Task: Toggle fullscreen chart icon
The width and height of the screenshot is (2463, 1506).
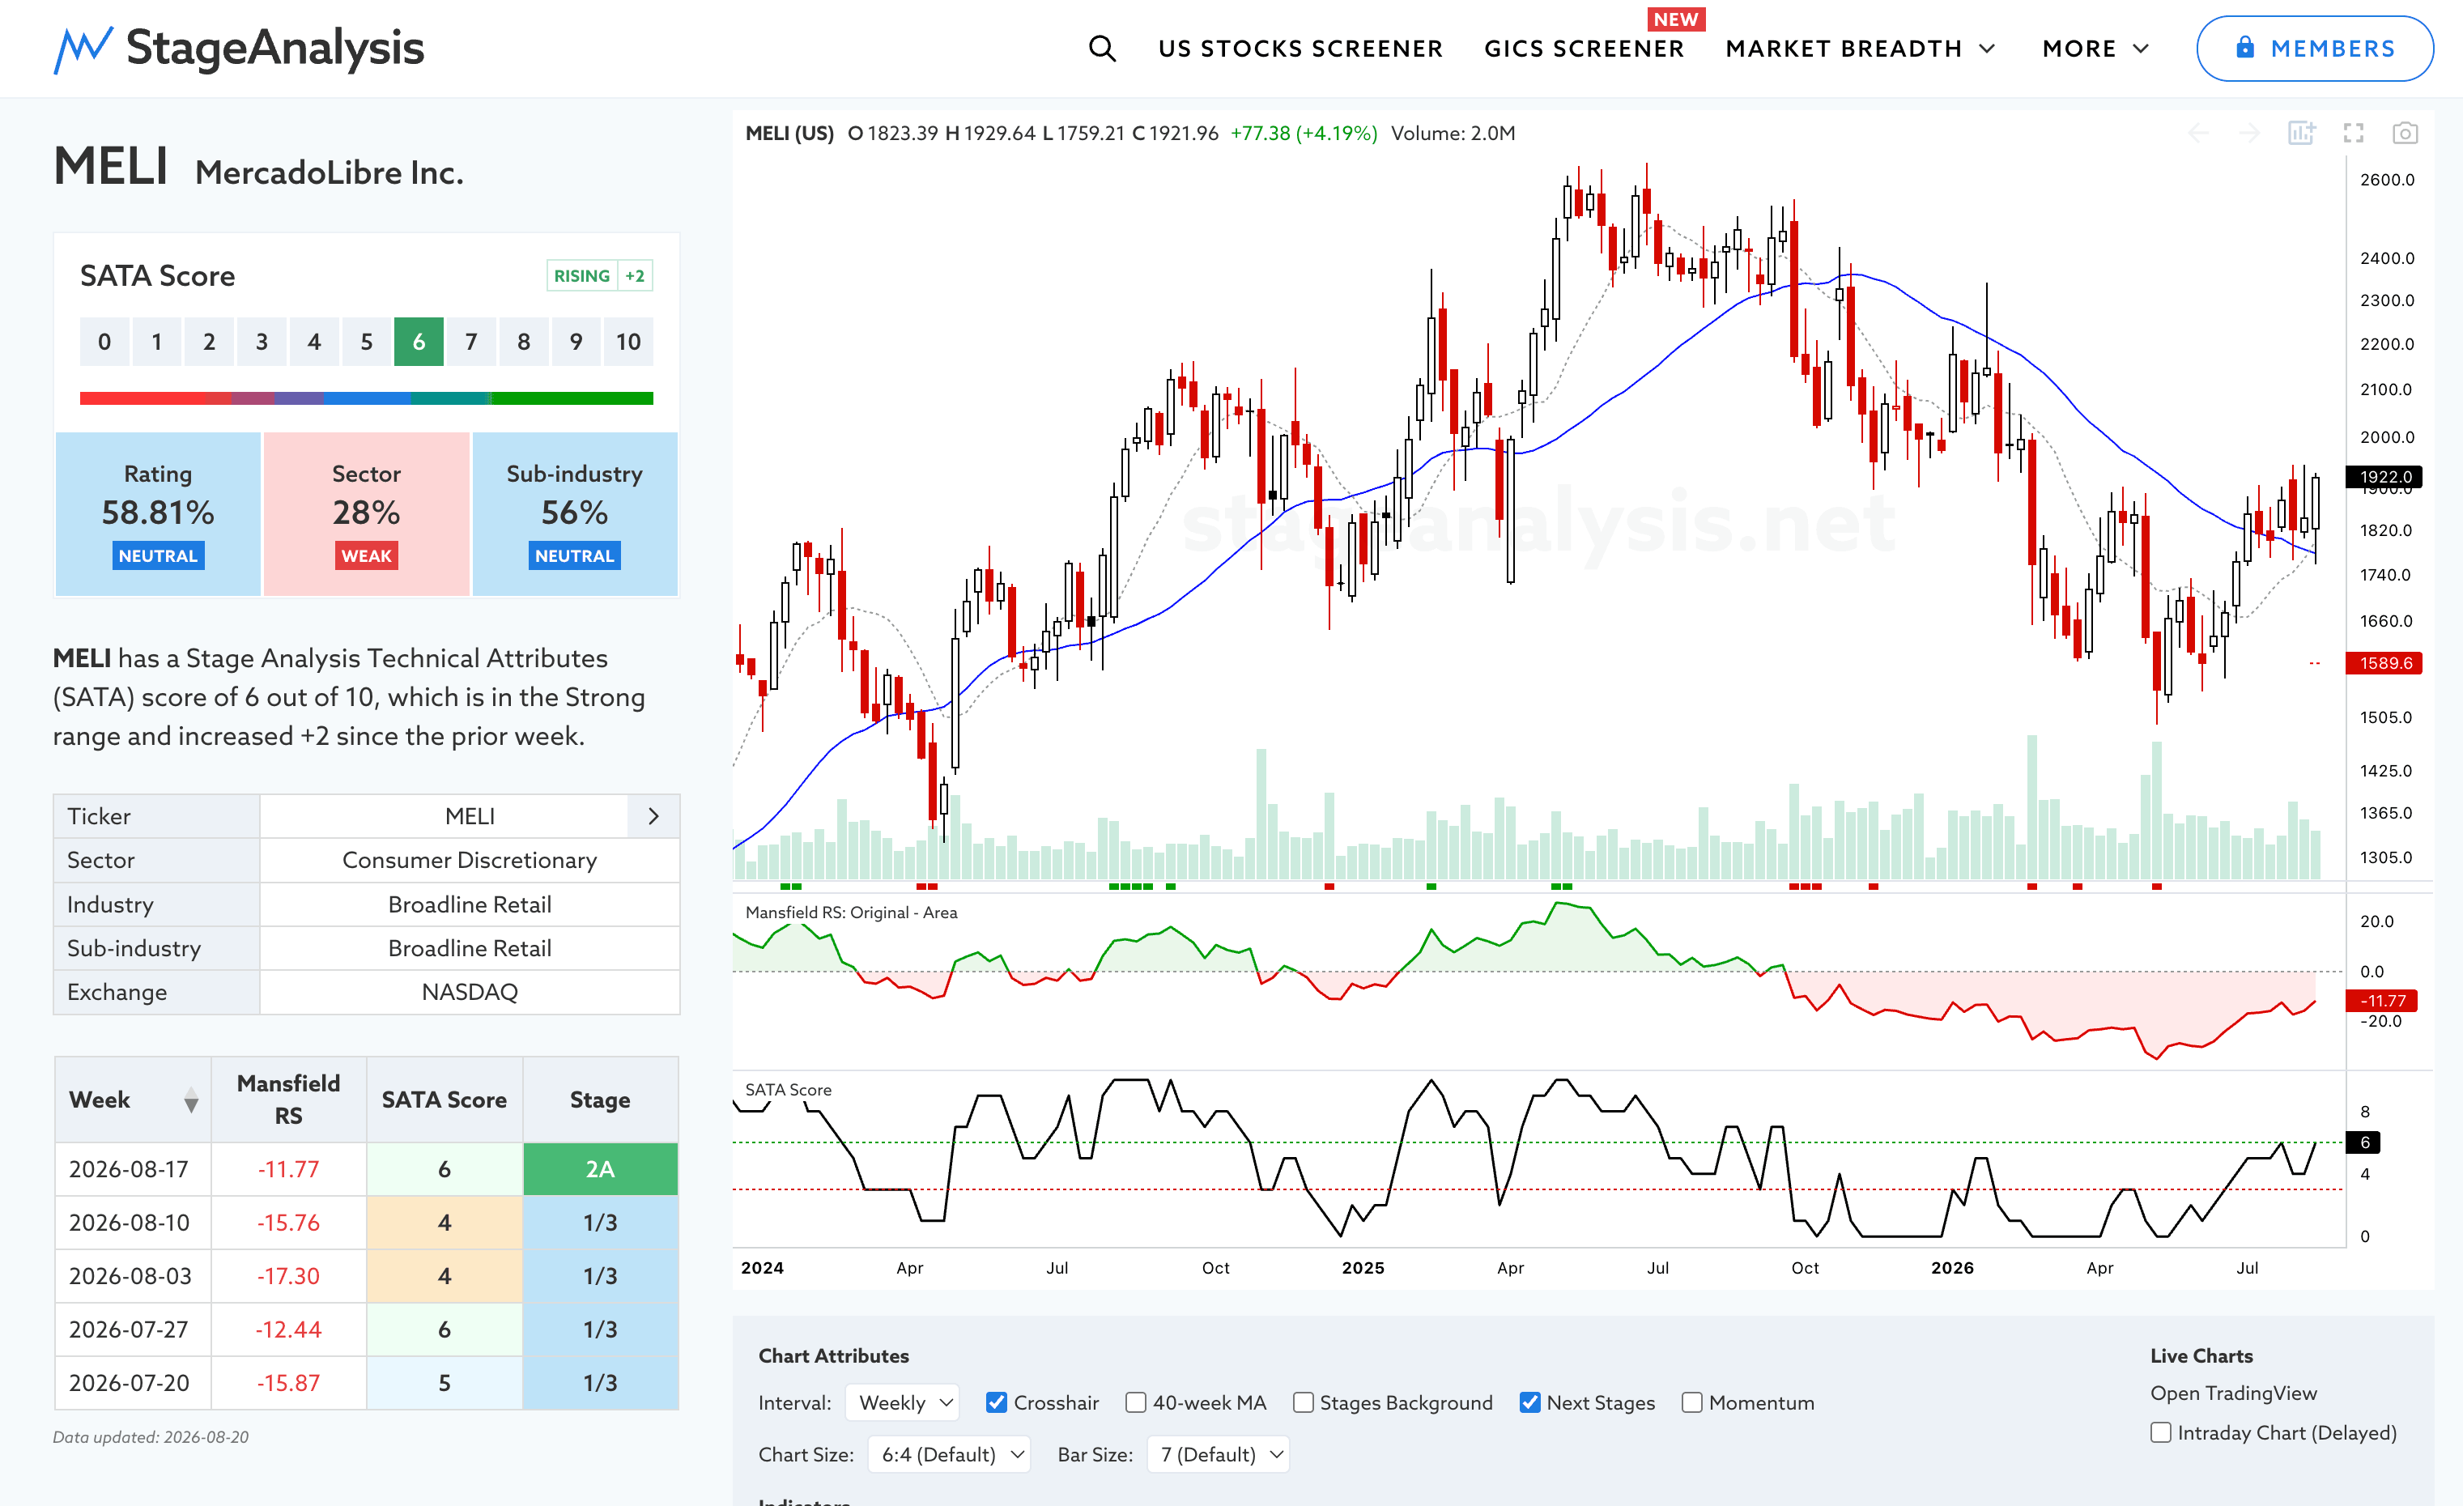Action: (2354, 133)
